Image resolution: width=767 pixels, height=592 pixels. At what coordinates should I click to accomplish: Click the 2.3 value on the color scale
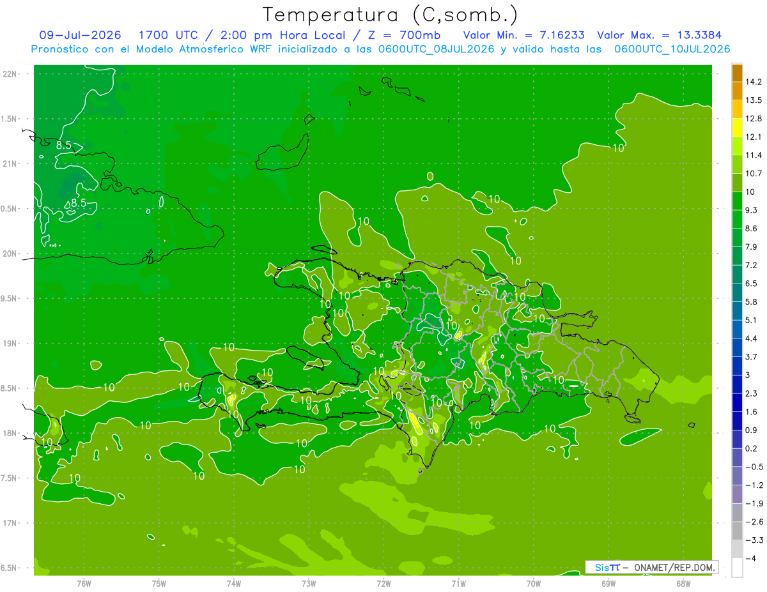[751, 393]
